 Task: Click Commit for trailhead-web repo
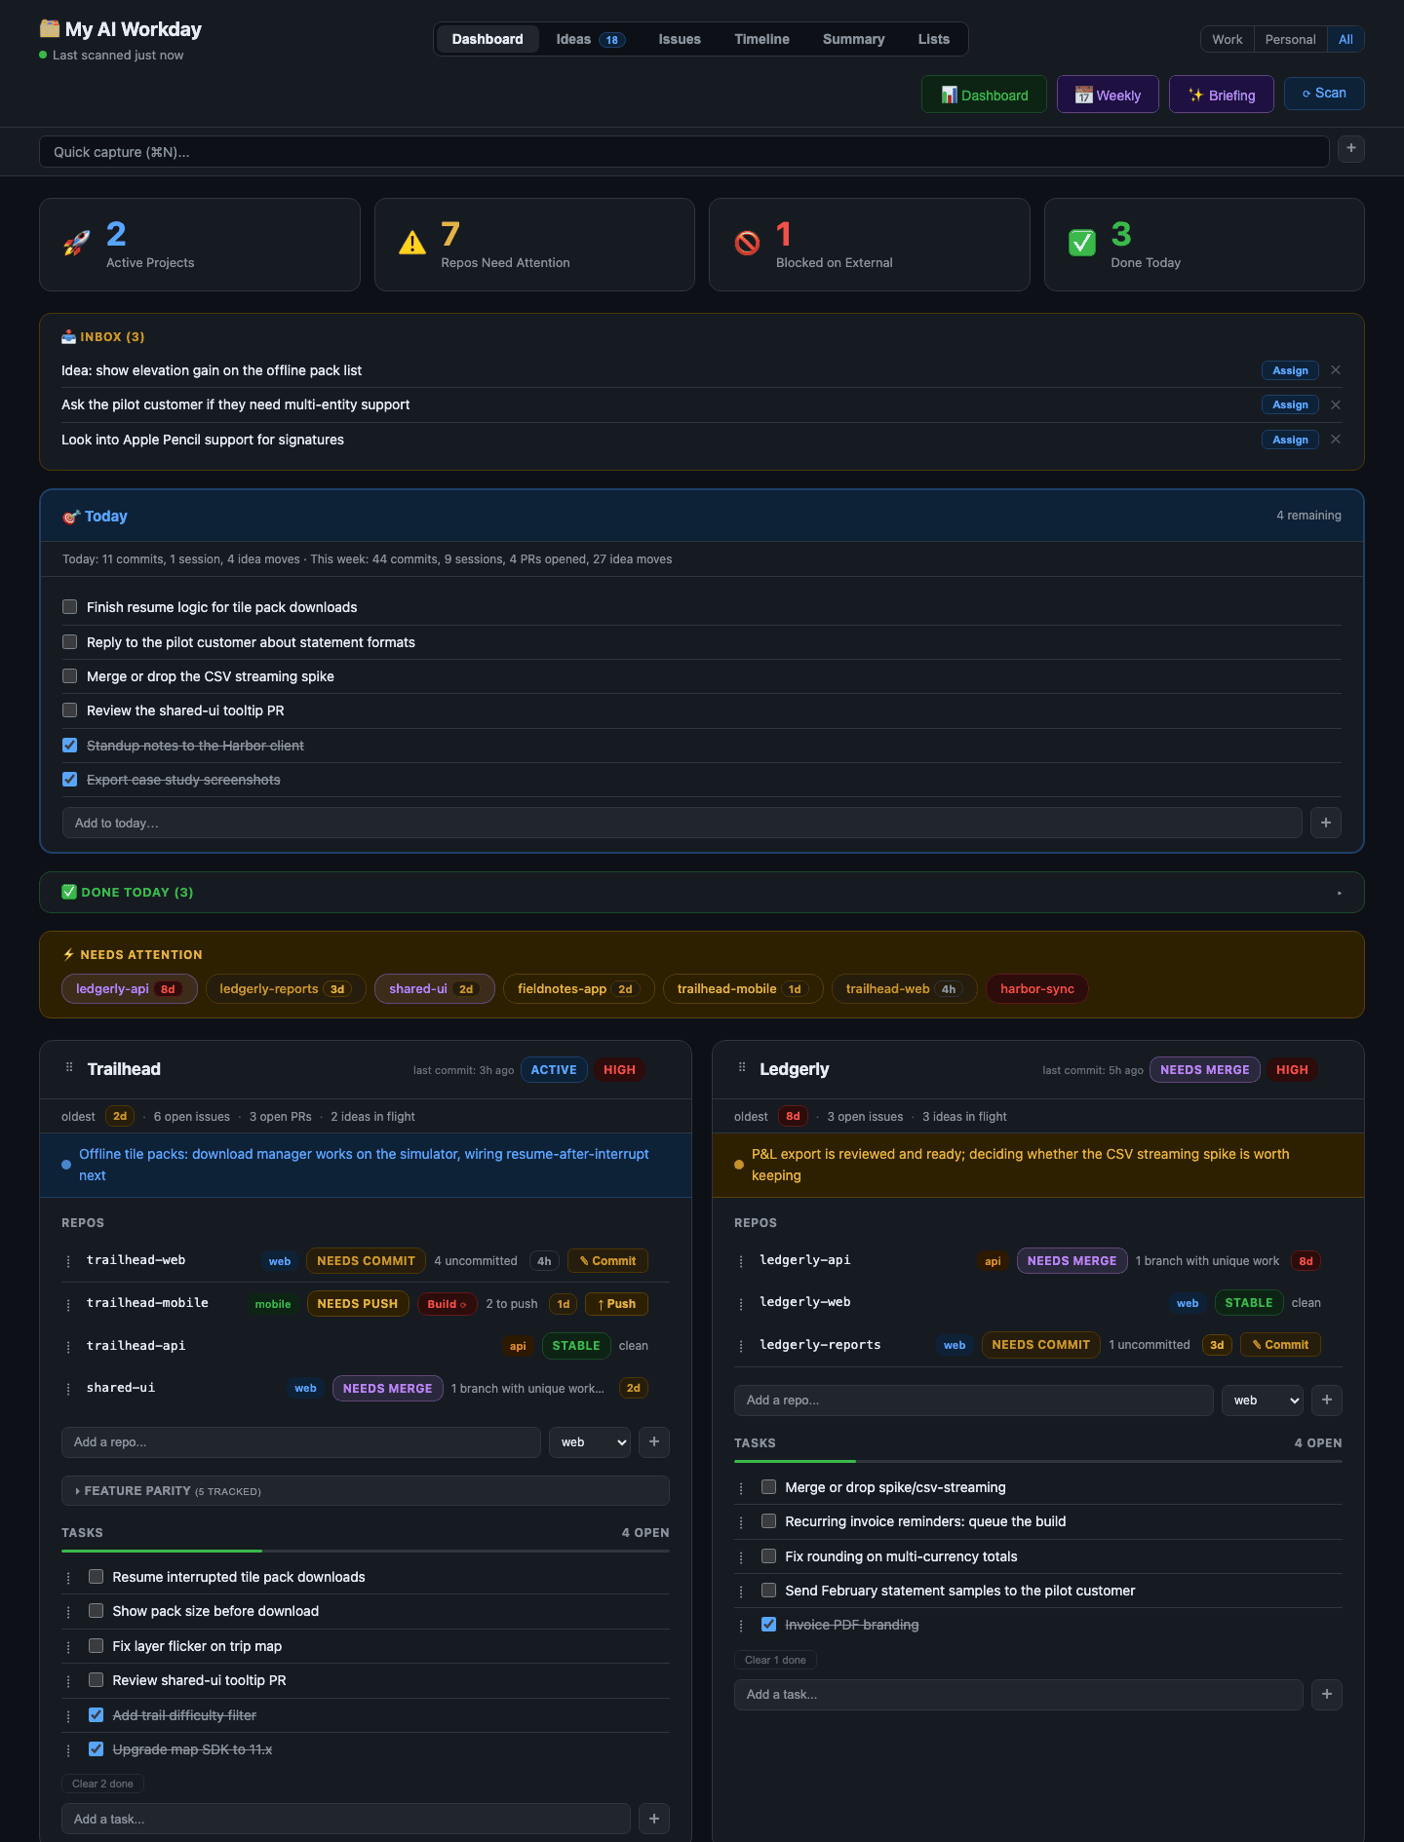click(x=607, y=1261)
